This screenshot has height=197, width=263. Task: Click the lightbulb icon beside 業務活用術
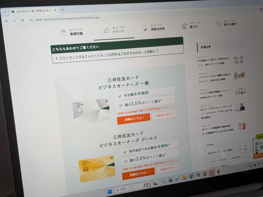145,28
